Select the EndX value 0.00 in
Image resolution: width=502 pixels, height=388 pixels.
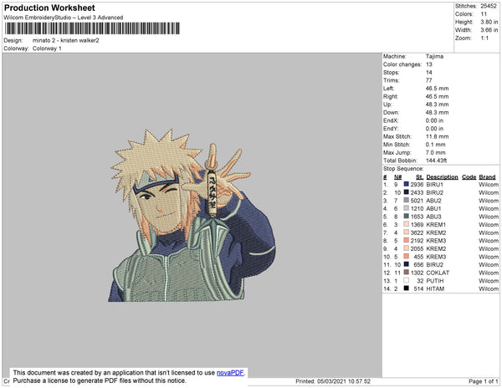434,120
